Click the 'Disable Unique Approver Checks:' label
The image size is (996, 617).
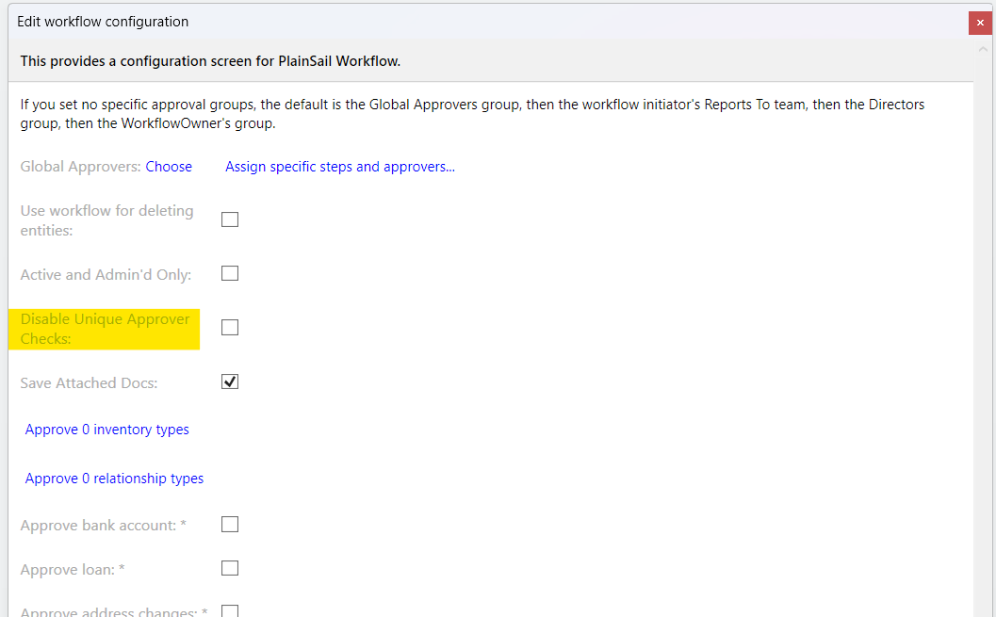[x=105, y=329]
